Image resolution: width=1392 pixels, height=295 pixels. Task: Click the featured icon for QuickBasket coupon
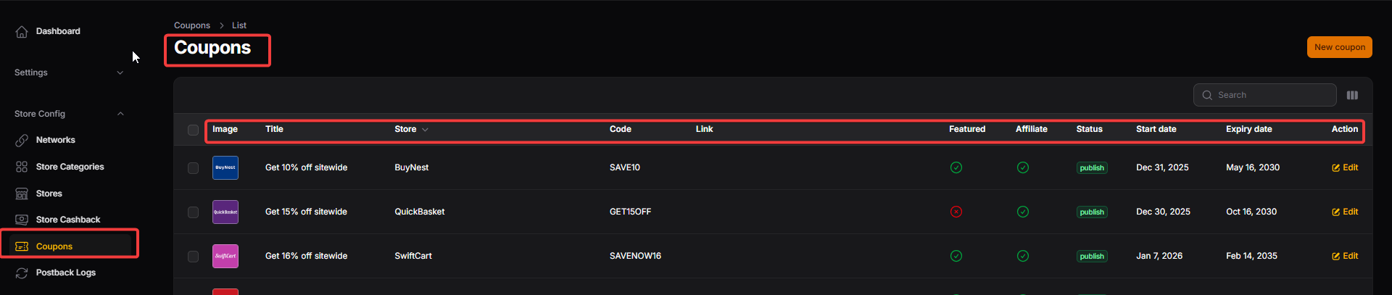(x=956, y=212)
